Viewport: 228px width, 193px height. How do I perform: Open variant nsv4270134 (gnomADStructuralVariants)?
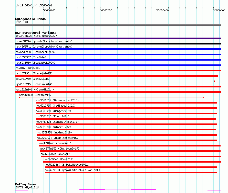73,170
